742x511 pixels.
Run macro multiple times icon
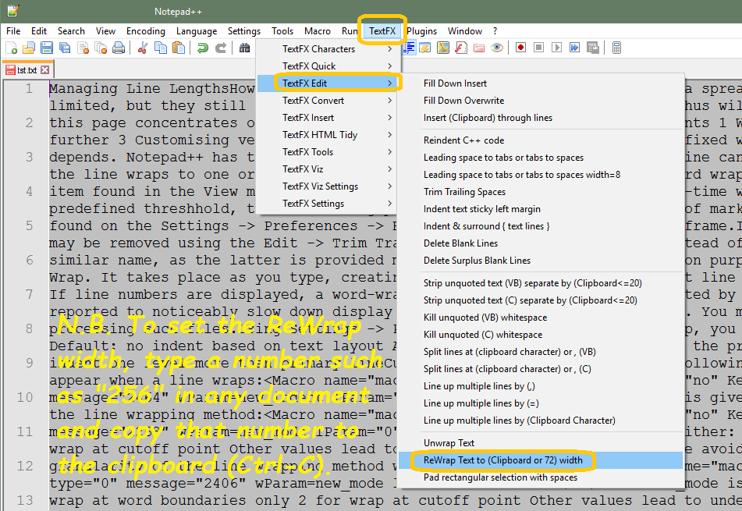(x=574, y=48)
